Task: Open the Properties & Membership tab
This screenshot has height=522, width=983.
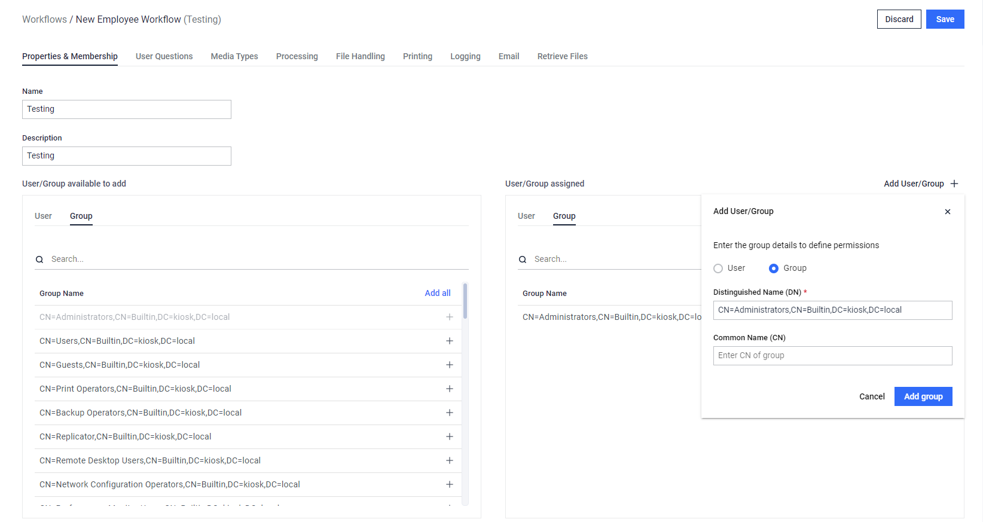Action: pyautogui.click(x=70, y=56)
